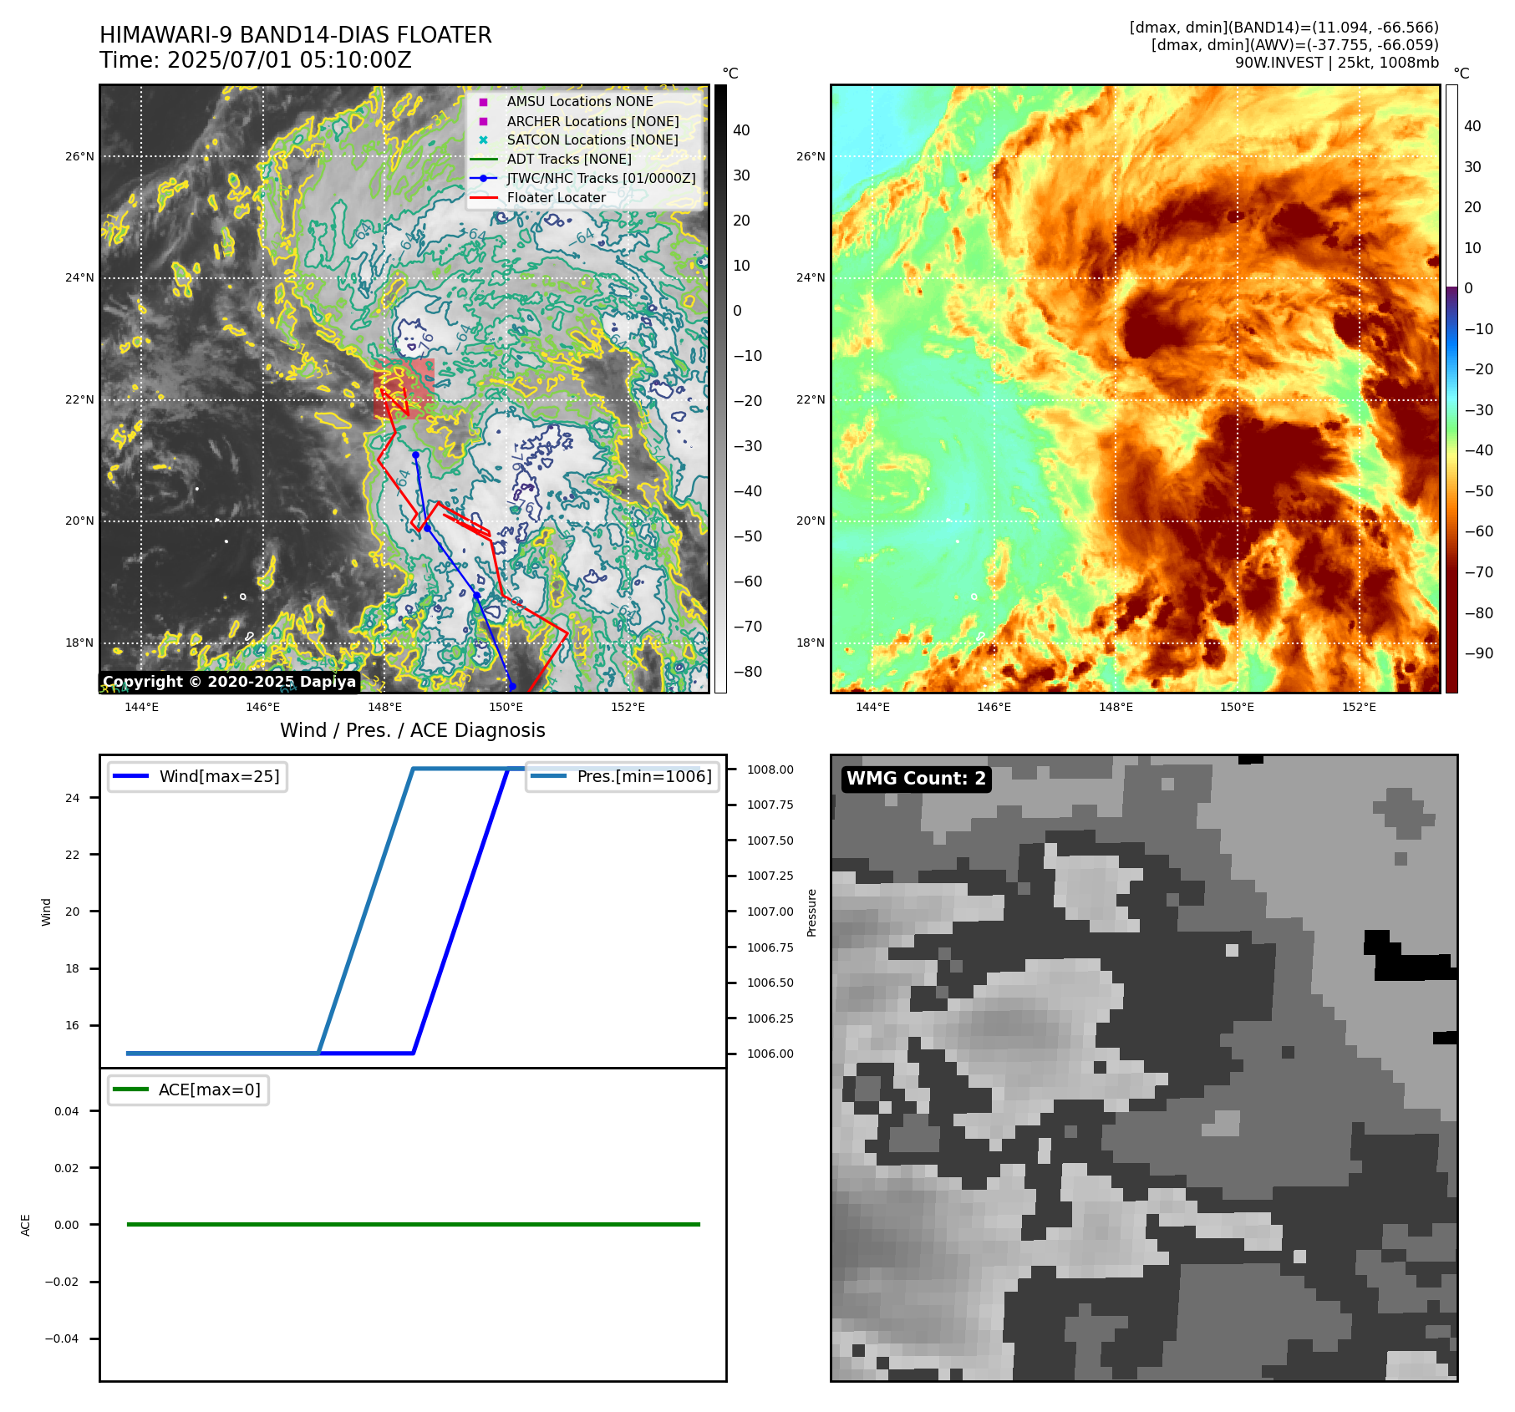Click the 'JTWC/NHC Tracks [01/0000Z]' legend text
This screenshot has width=1515, height=1412.
pyautogui.click(x=601, y=178)
